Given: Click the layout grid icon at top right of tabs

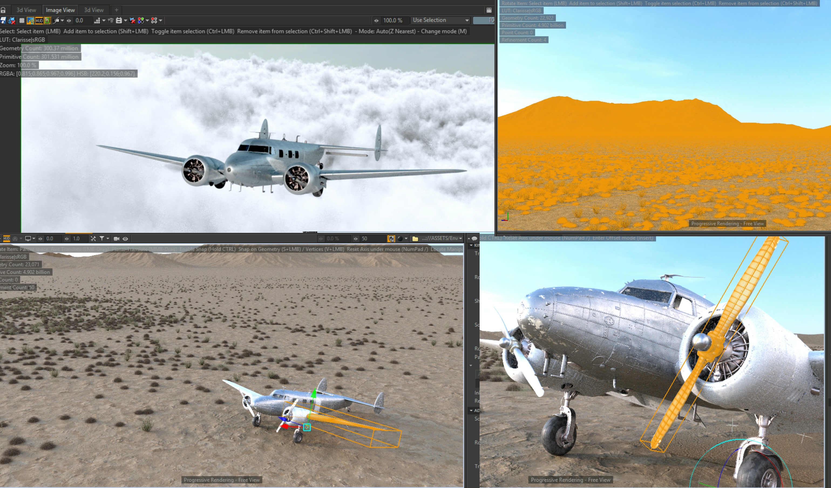Looking at the screenshot, I should [x=489, y=10].
